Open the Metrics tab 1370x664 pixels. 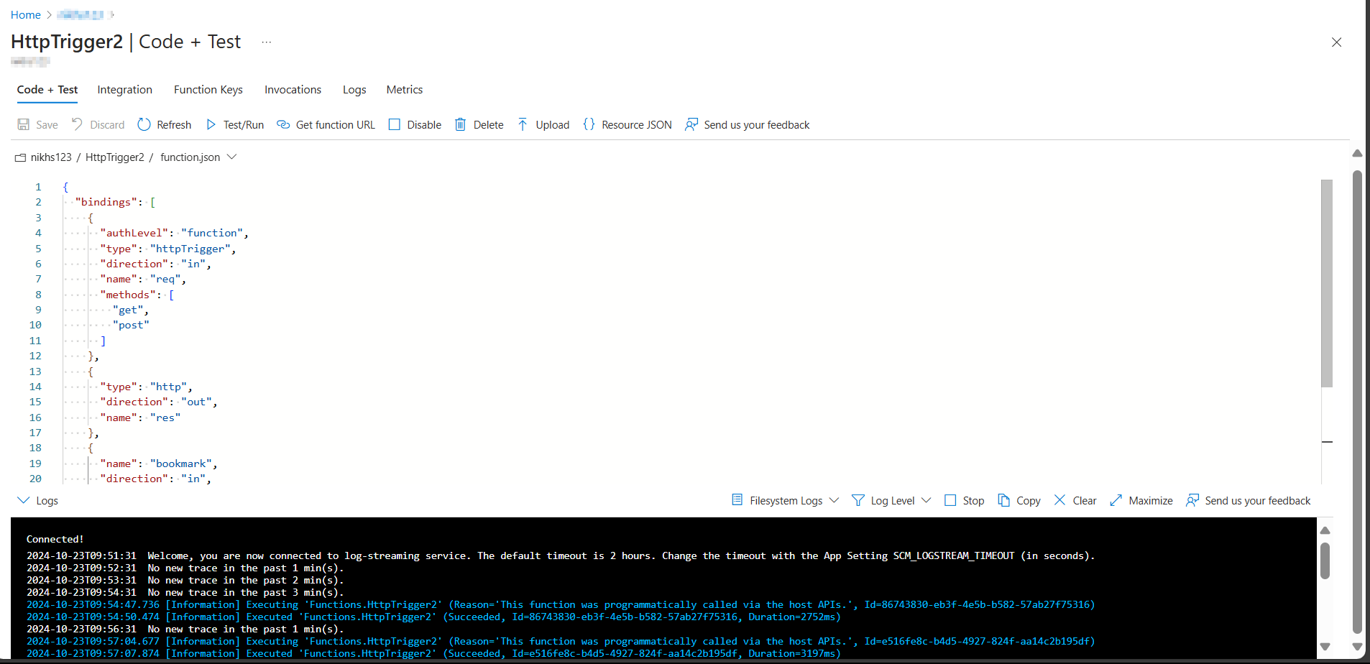pyautogui.click(x=405, y=90)
